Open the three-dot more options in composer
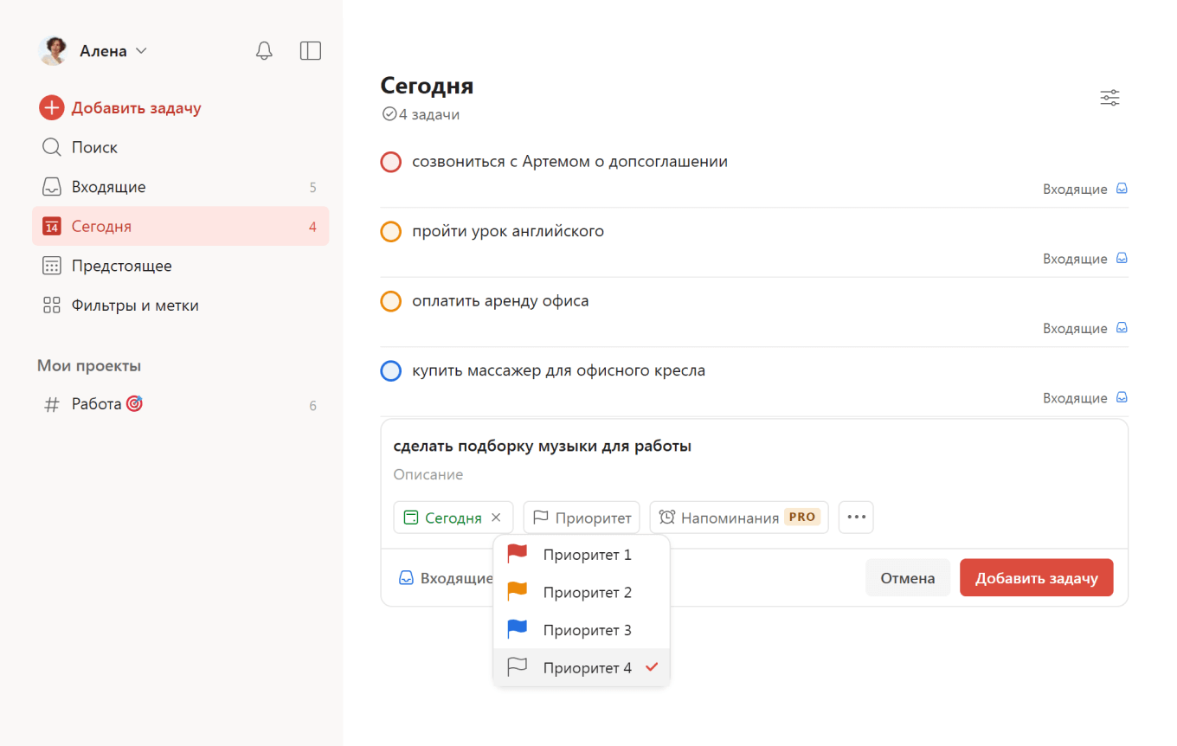 855,517
